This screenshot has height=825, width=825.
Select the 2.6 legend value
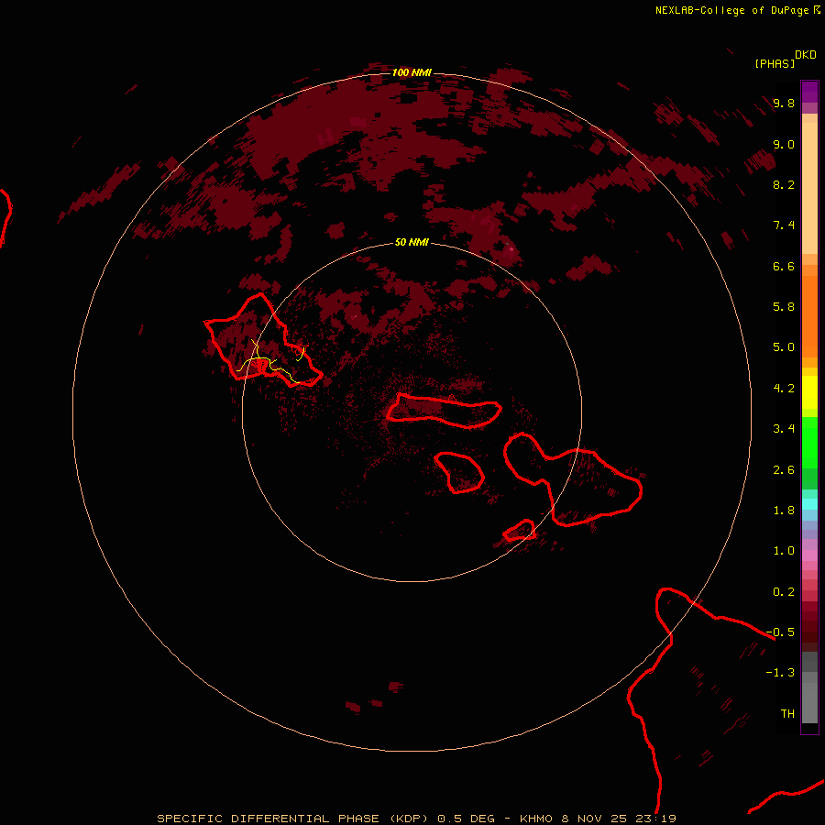coord(784,470)
